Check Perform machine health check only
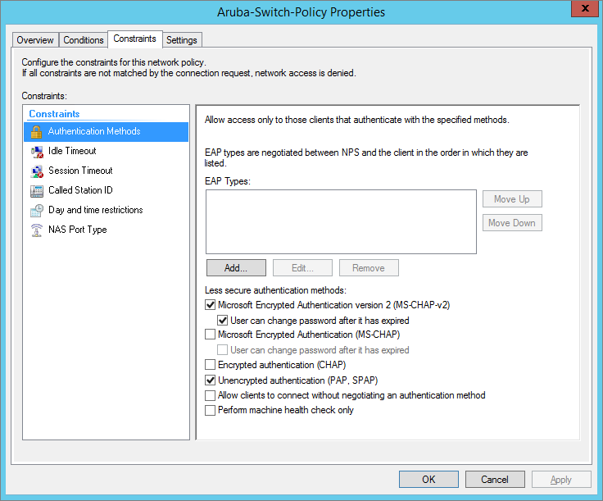Viewport: 603px width, 501px height. click(x=210, y=410)
